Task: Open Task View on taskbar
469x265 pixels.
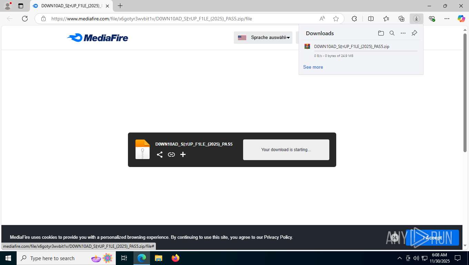Action: [x=124, y=258]
